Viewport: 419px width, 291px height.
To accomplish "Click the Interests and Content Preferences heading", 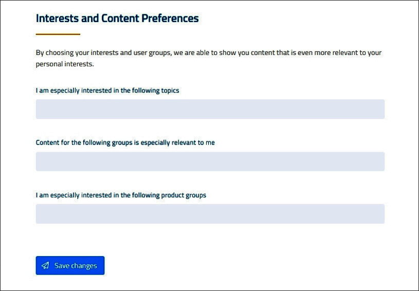I will coord(117,19).
